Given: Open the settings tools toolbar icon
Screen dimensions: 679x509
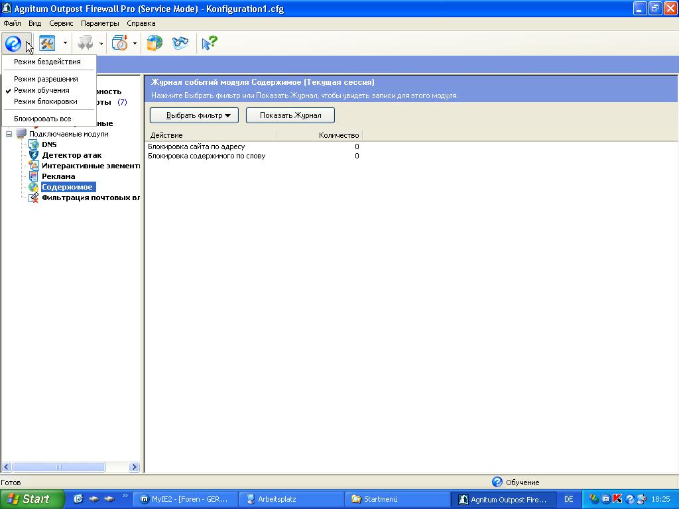Looking at the screenshot, I should [47, 43].
